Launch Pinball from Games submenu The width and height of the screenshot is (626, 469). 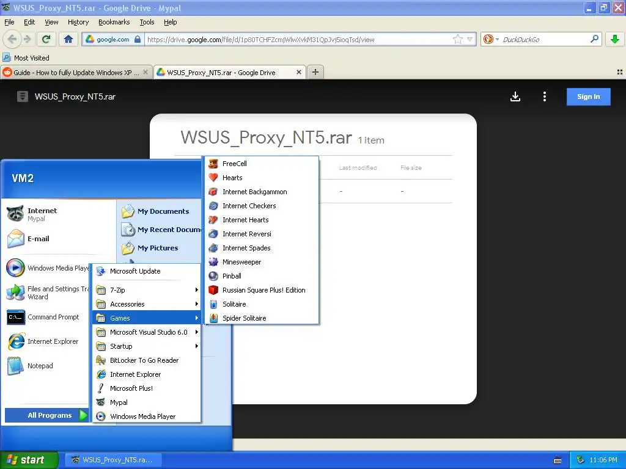(262, 276)
